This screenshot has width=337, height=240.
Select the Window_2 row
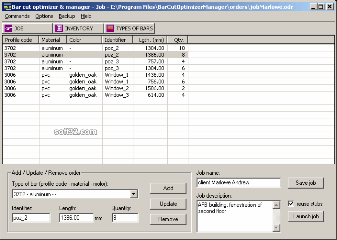pos(95,88)
